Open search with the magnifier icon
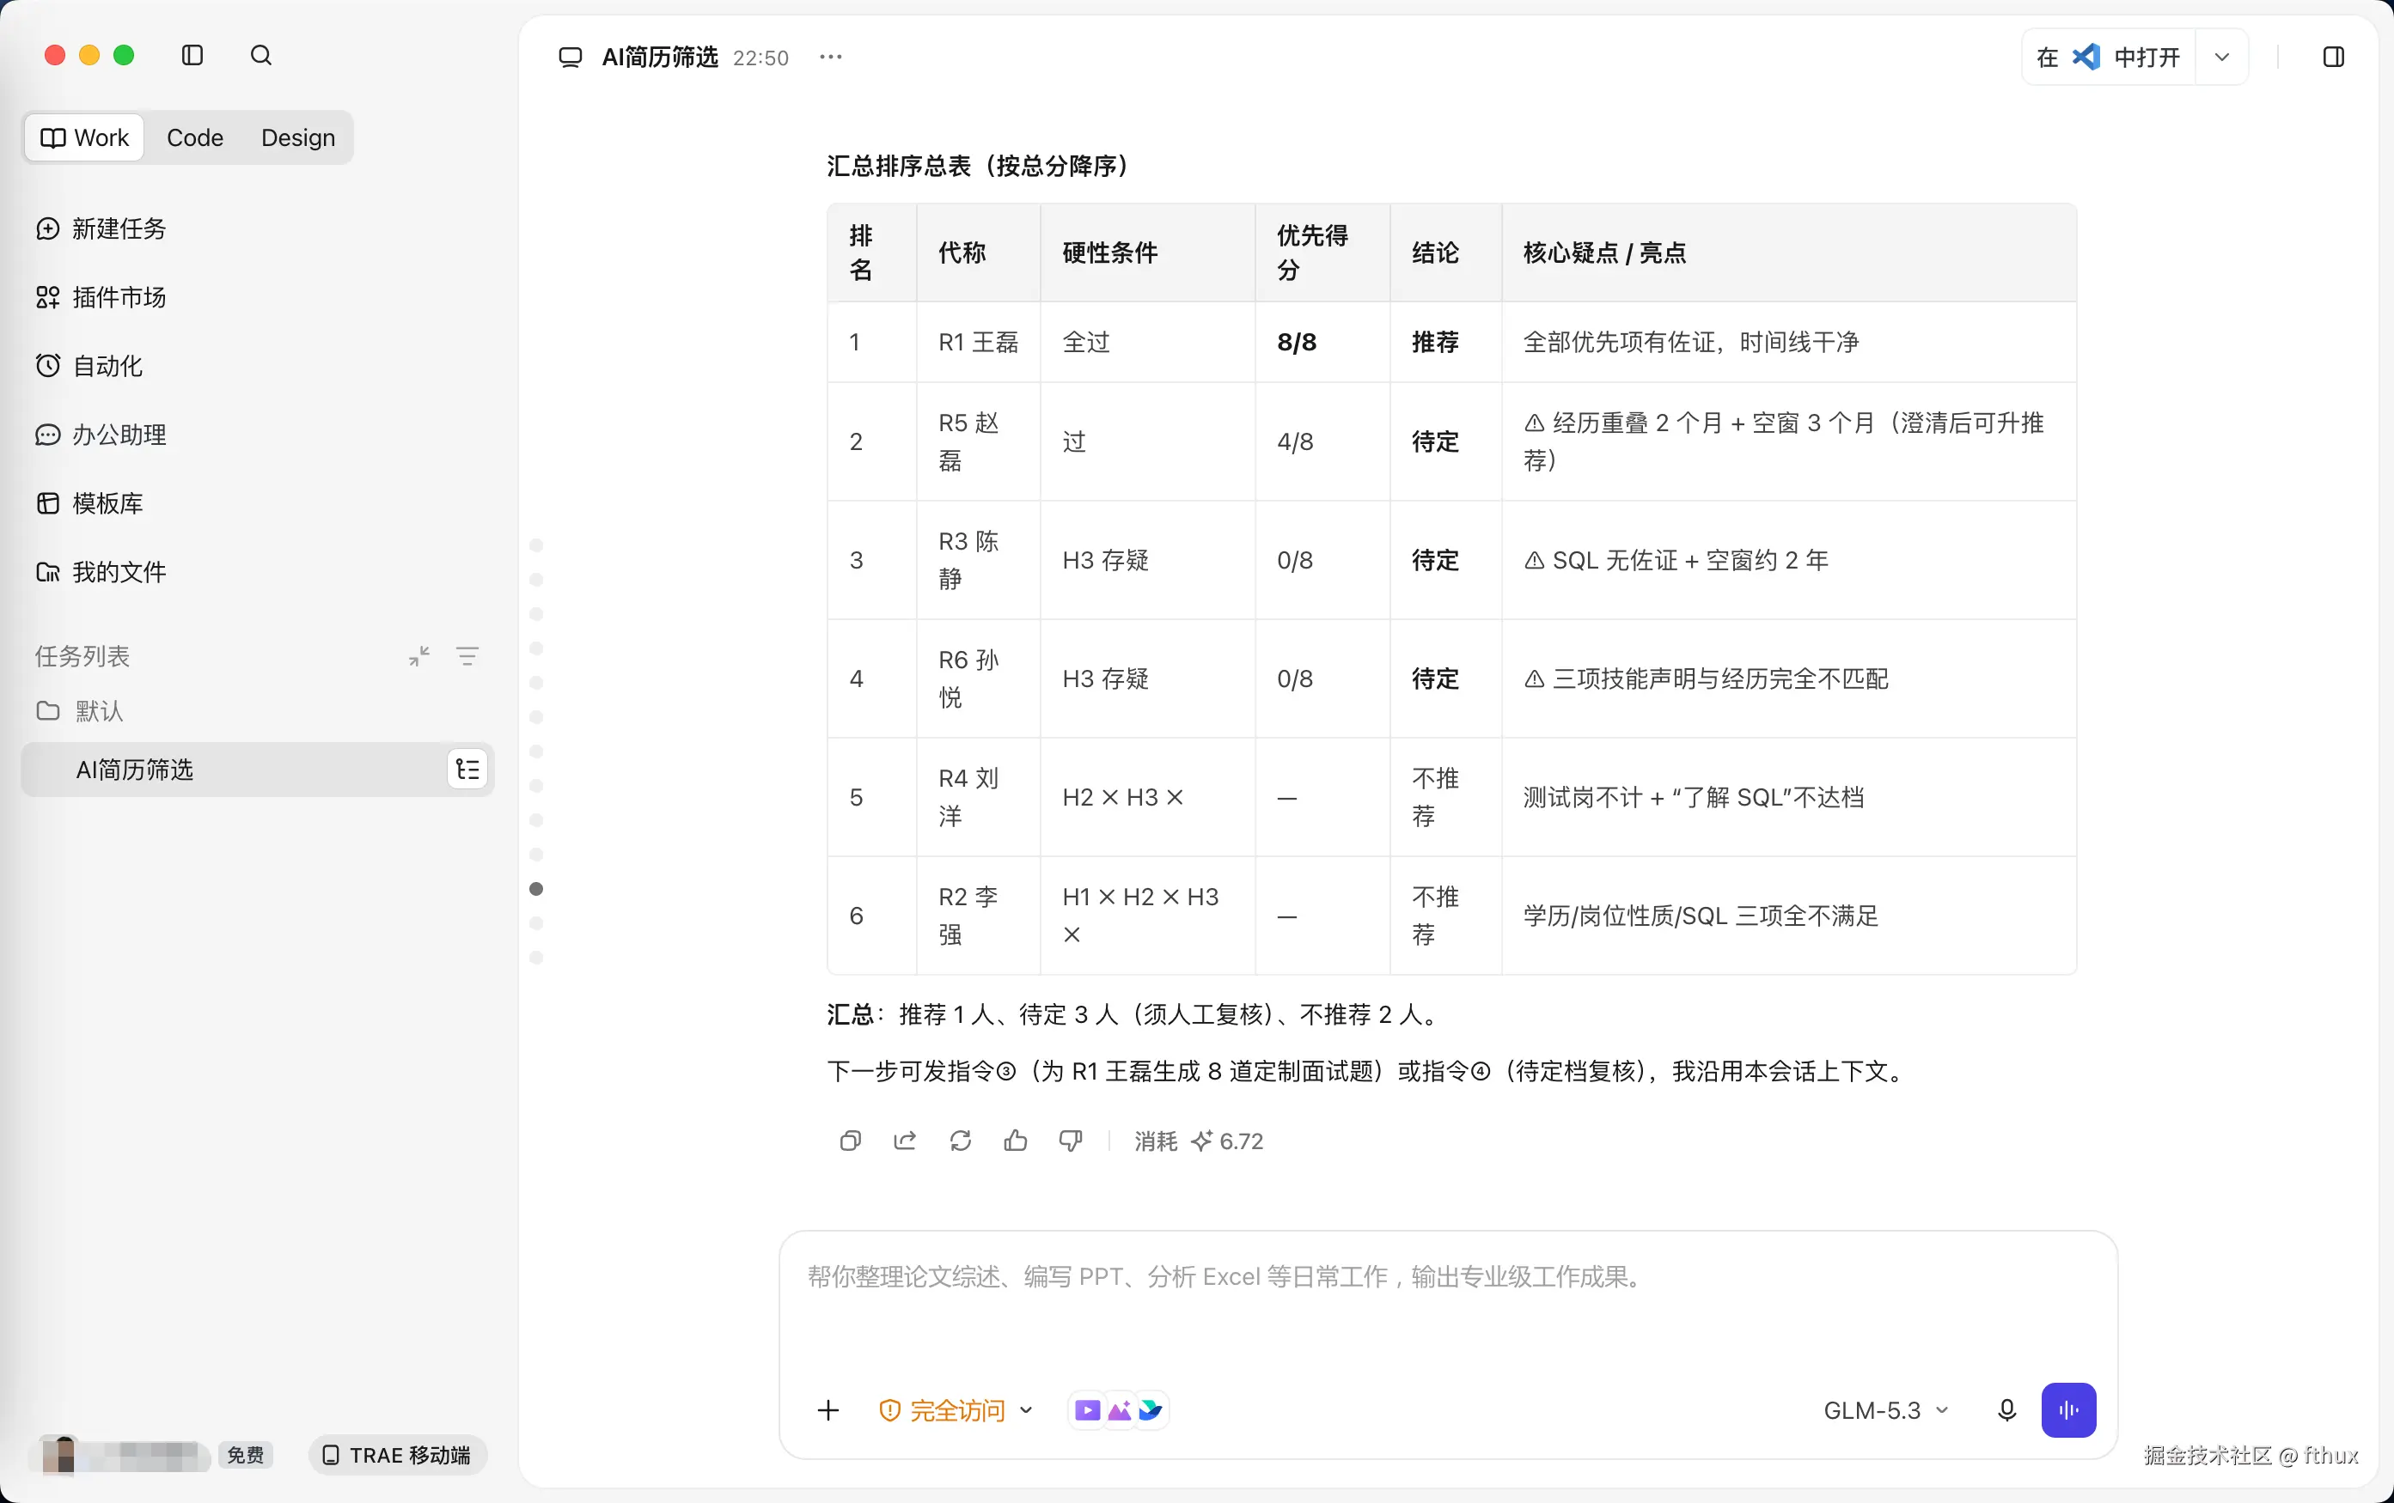Image resolution: width=2394 pixels, height=1503 pixels. [x=260, y=56]
